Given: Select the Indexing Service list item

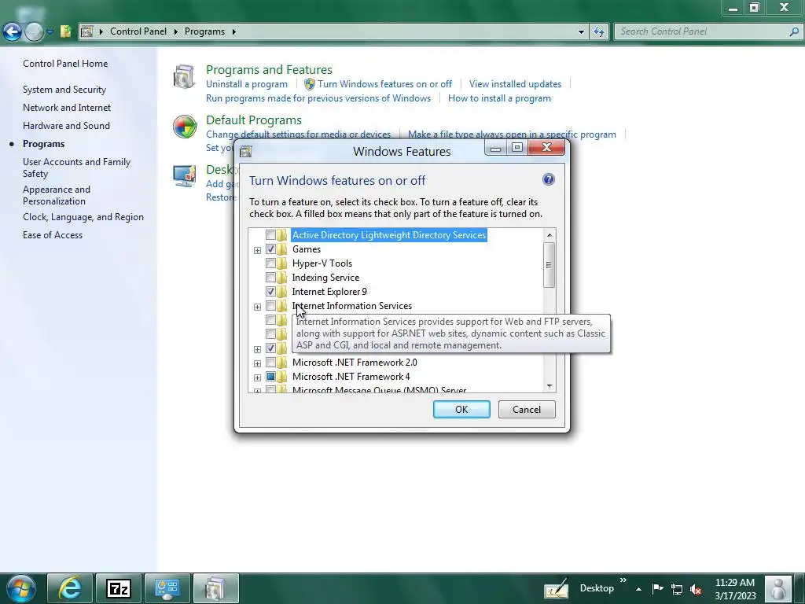Looking at the screenshot, I should pyautogui.click(x=325, y=278).
